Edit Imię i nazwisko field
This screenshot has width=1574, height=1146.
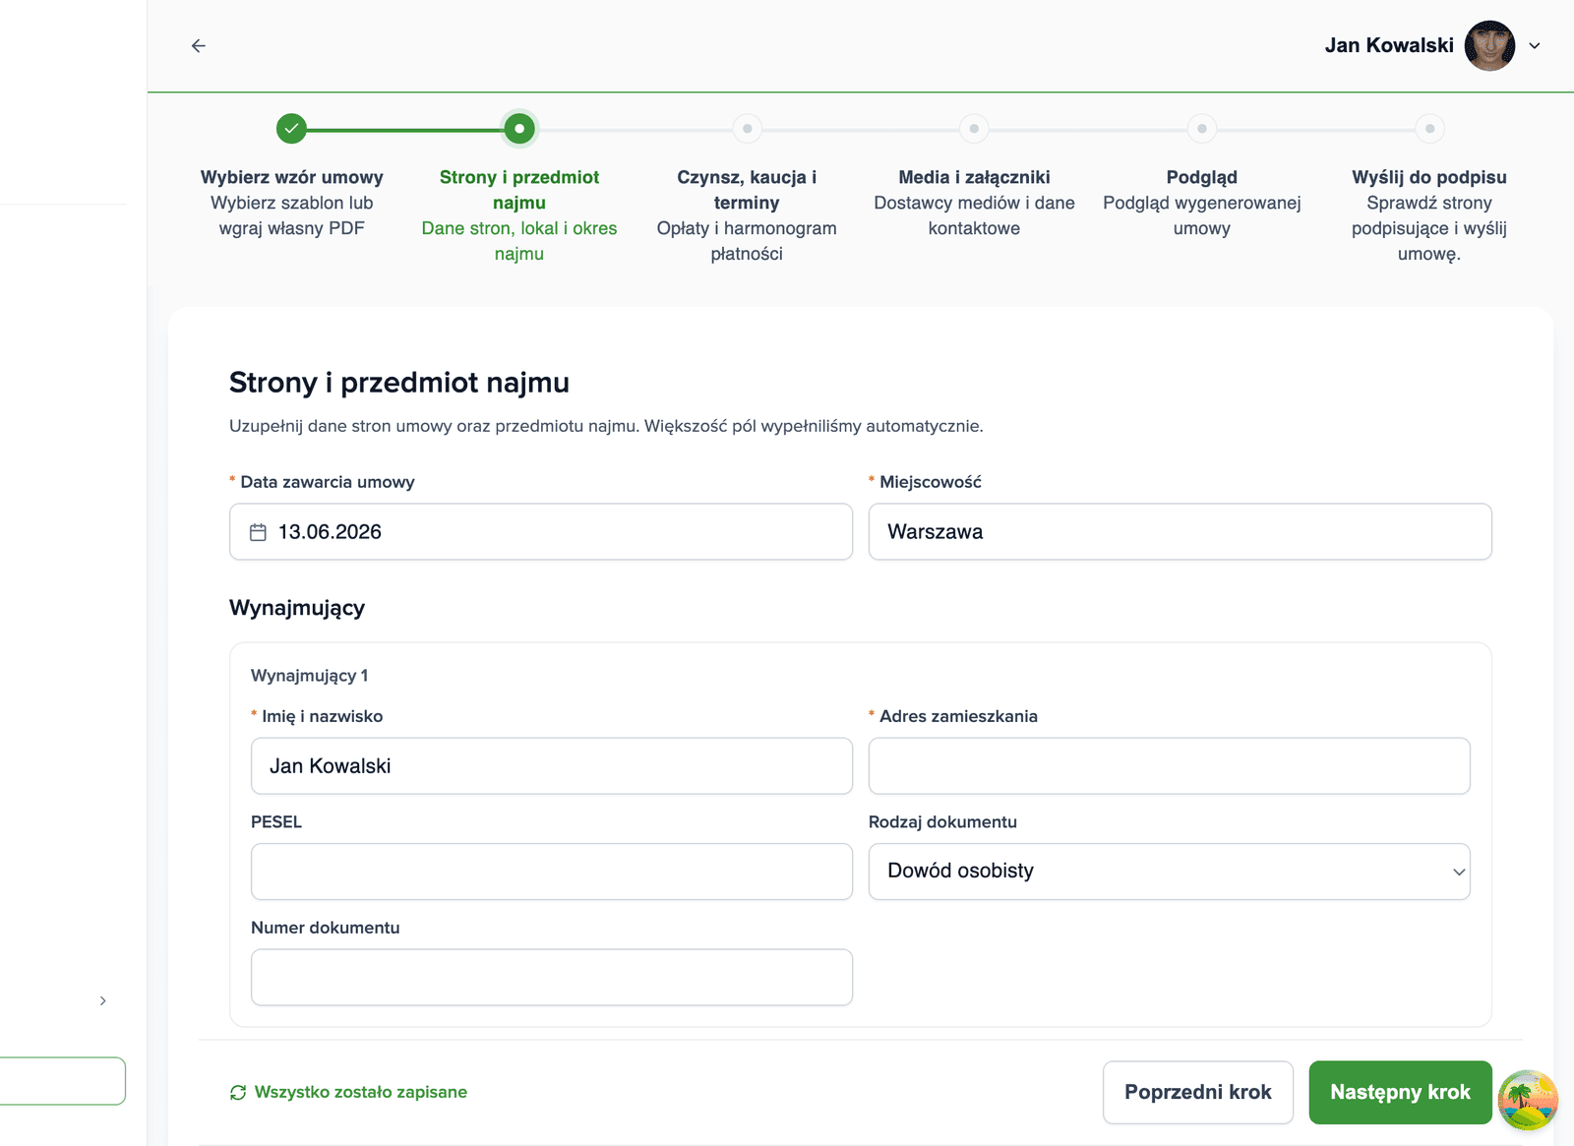(x=552, y=766)
